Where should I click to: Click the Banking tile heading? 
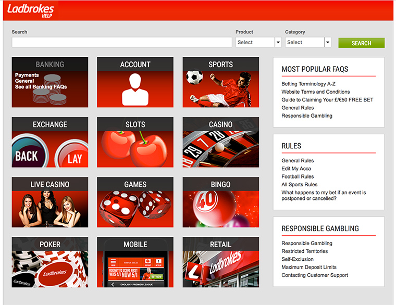50,65
